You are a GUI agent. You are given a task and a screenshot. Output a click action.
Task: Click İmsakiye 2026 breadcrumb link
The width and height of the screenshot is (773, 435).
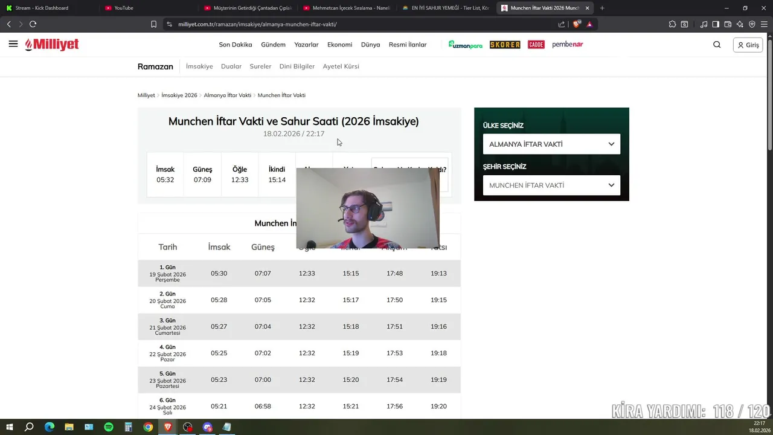tap(179, 95)
